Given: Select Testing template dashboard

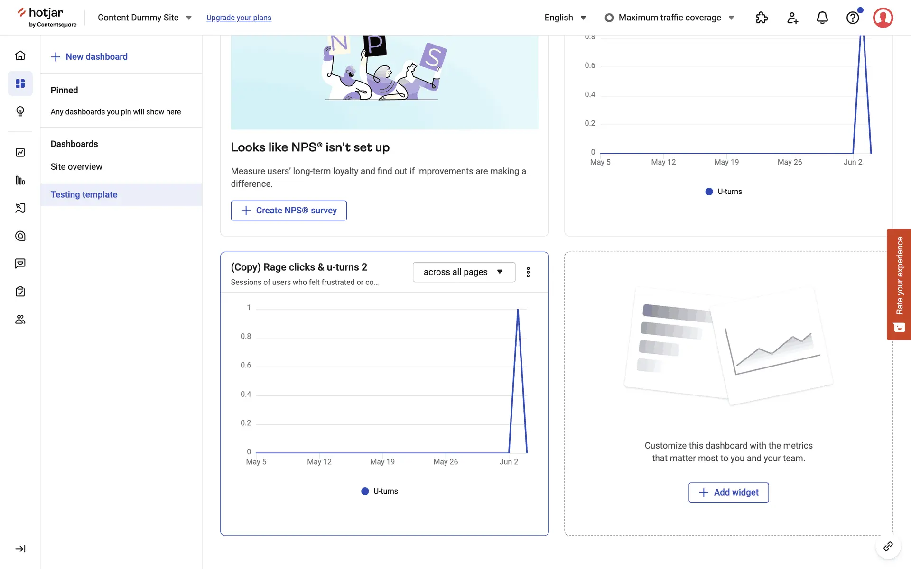Looking at the screenshot, I should (x=84, y=194).
